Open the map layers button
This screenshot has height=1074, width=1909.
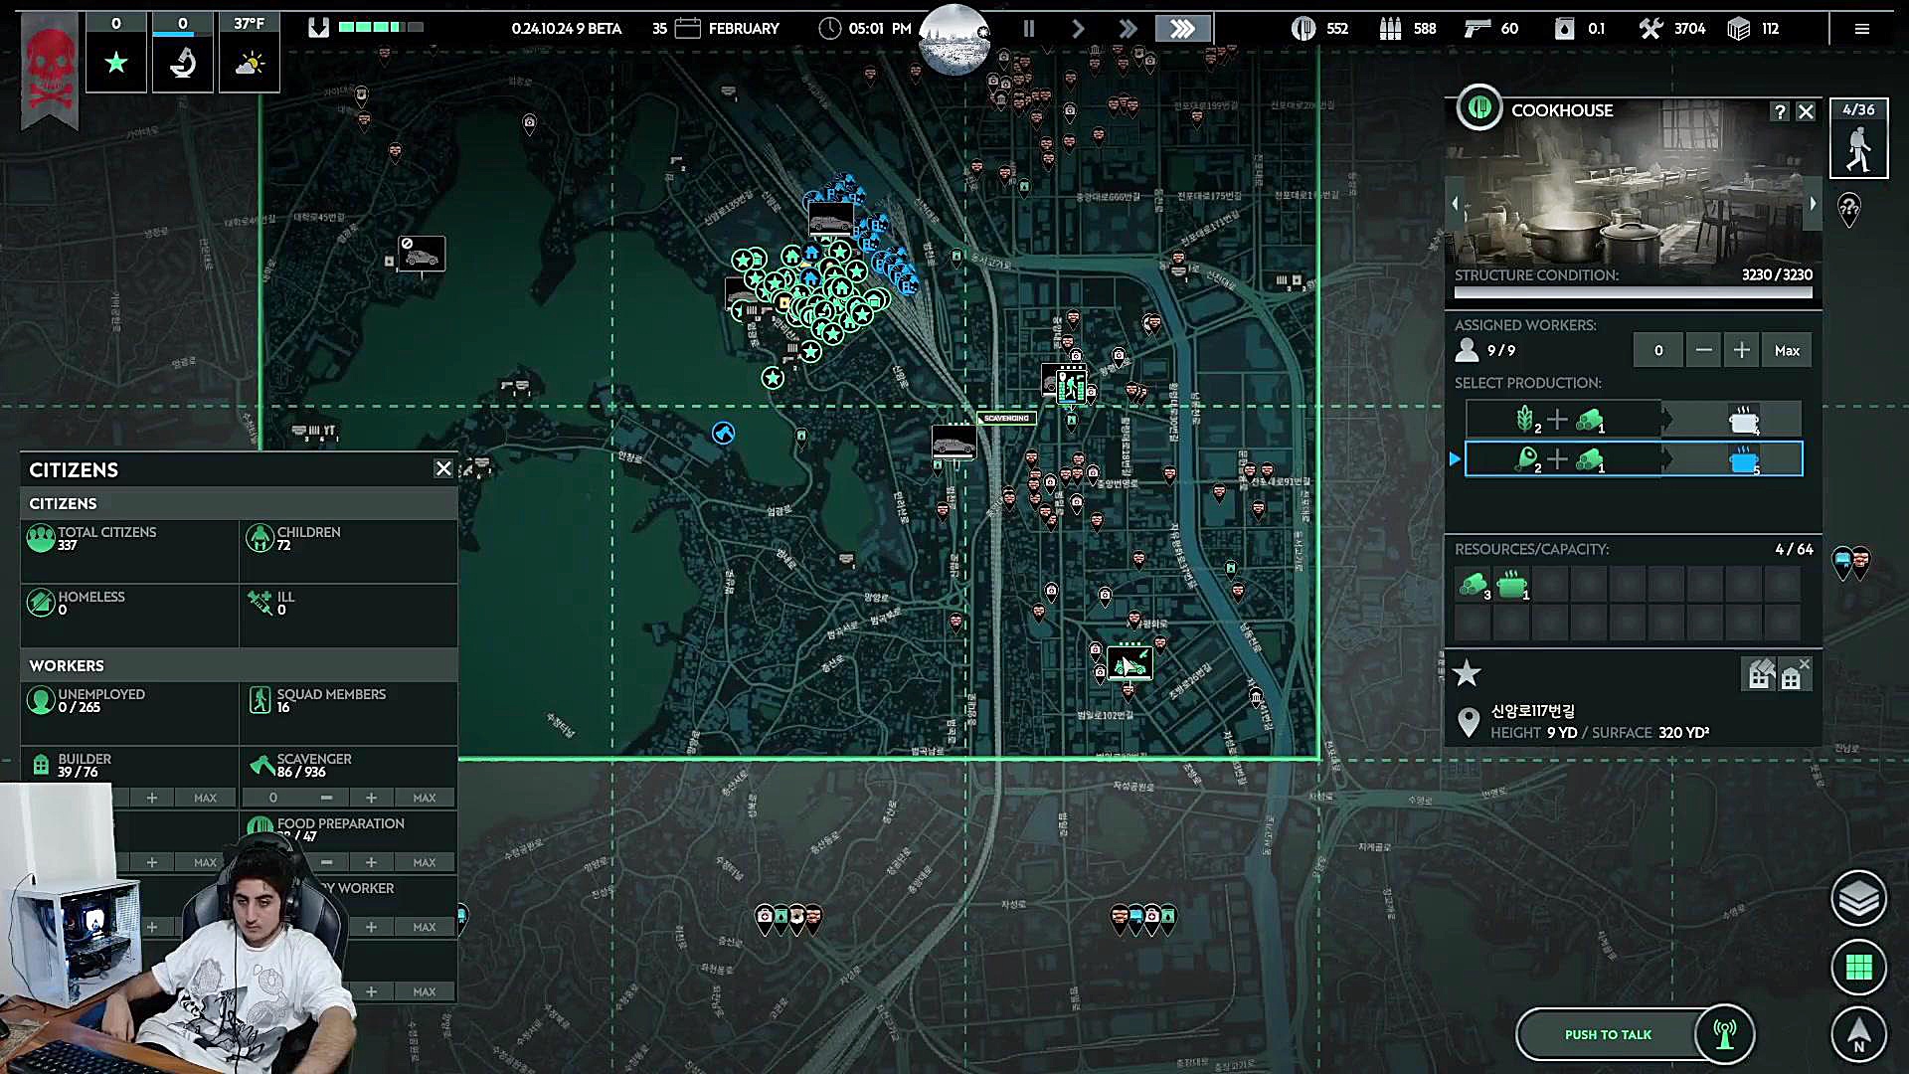point(1858,899)
